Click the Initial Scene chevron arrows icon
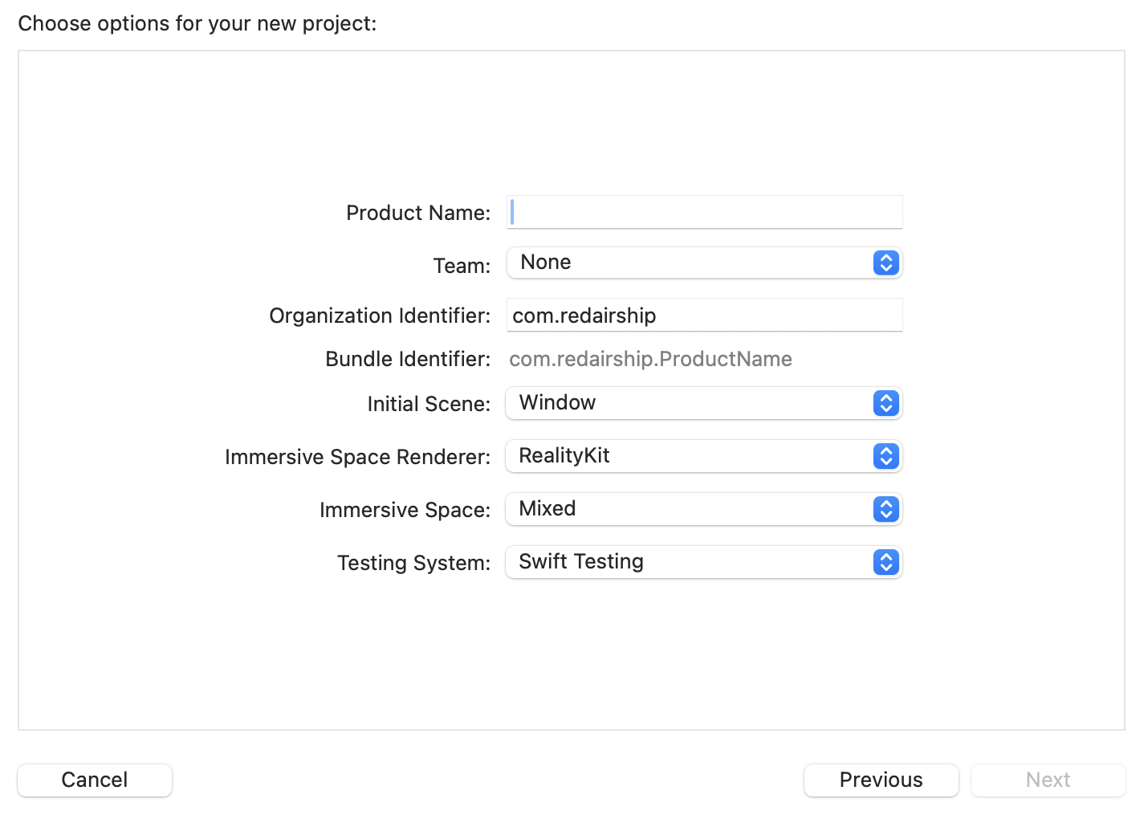 (885, 403)
